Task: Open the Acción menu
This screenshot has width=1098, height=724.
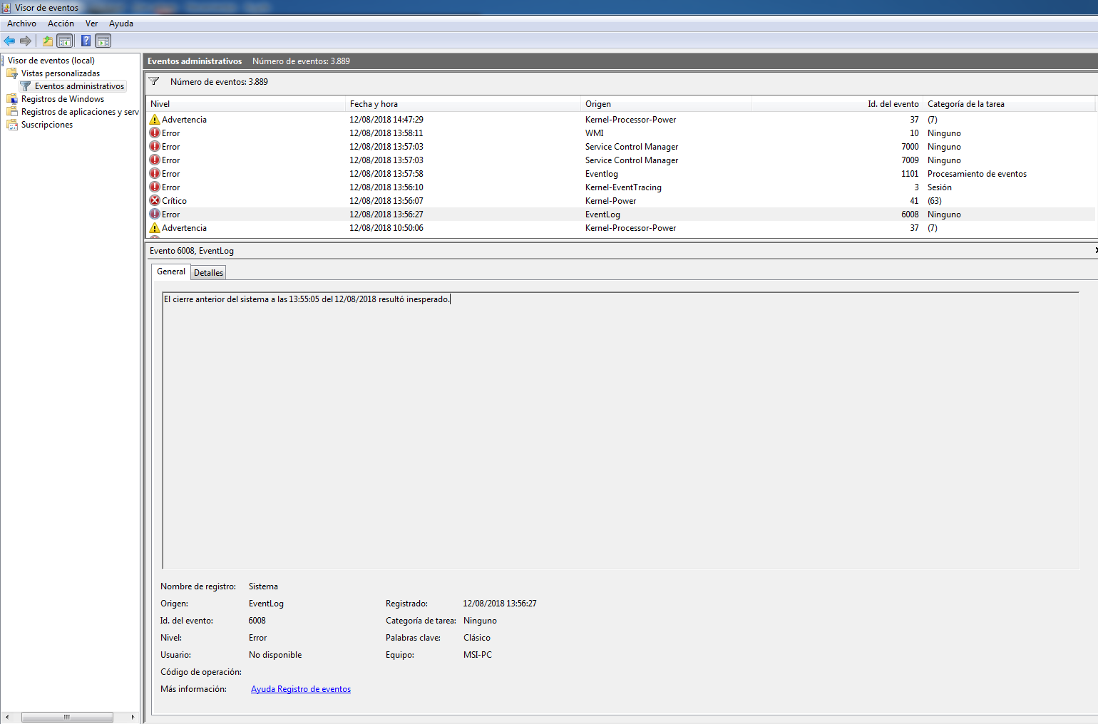Action: point(61,24)
